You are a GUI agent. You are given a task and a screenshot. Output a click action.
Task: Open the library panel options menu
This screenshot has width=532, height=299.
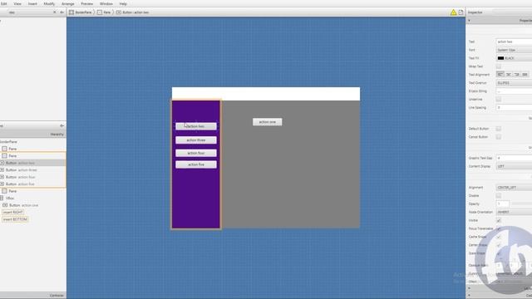tap(62, 12)
